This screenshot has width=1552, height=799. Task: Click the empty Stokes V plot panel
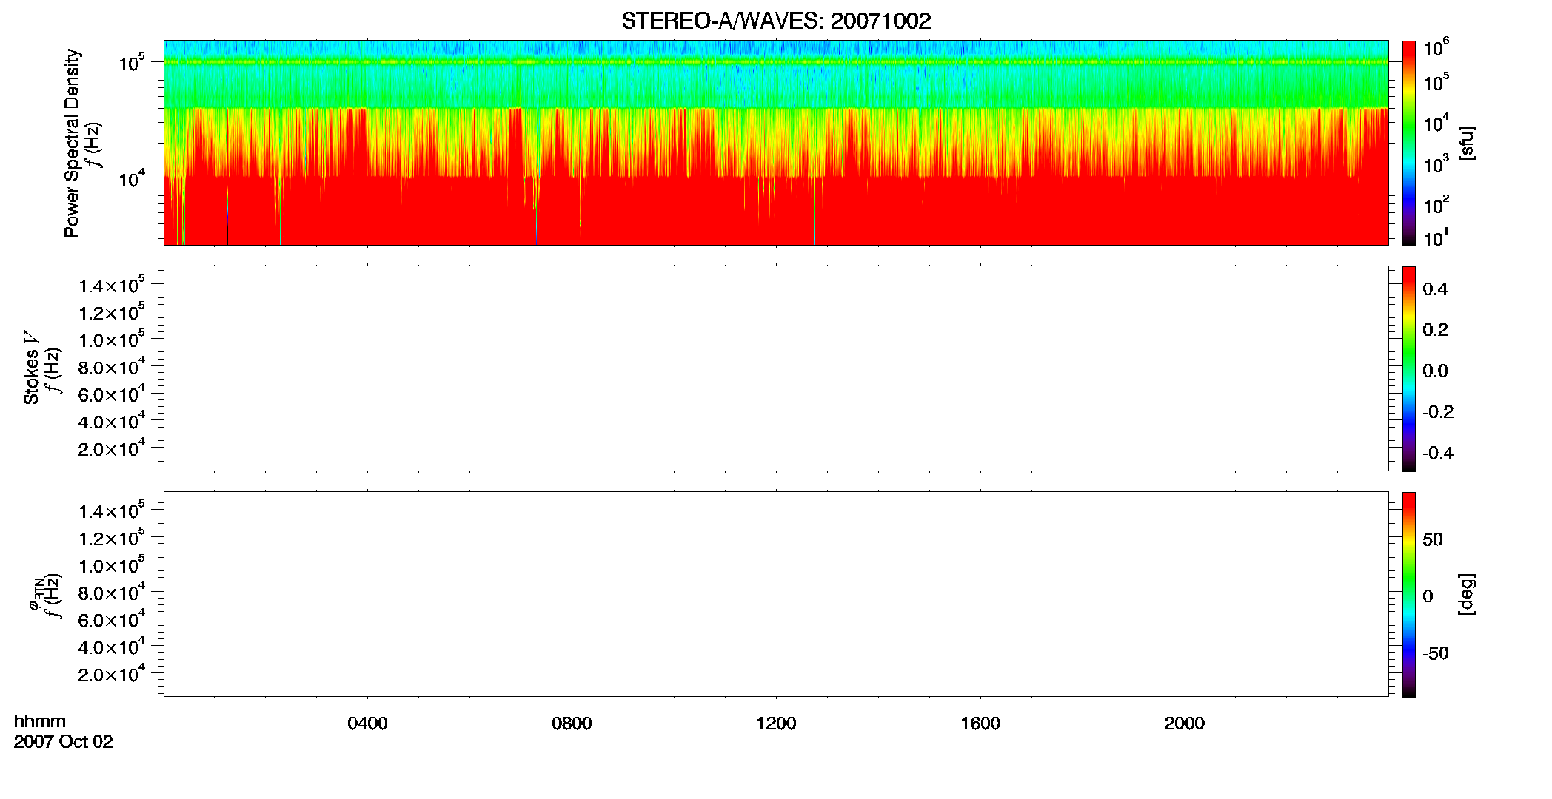coord(776,368)
